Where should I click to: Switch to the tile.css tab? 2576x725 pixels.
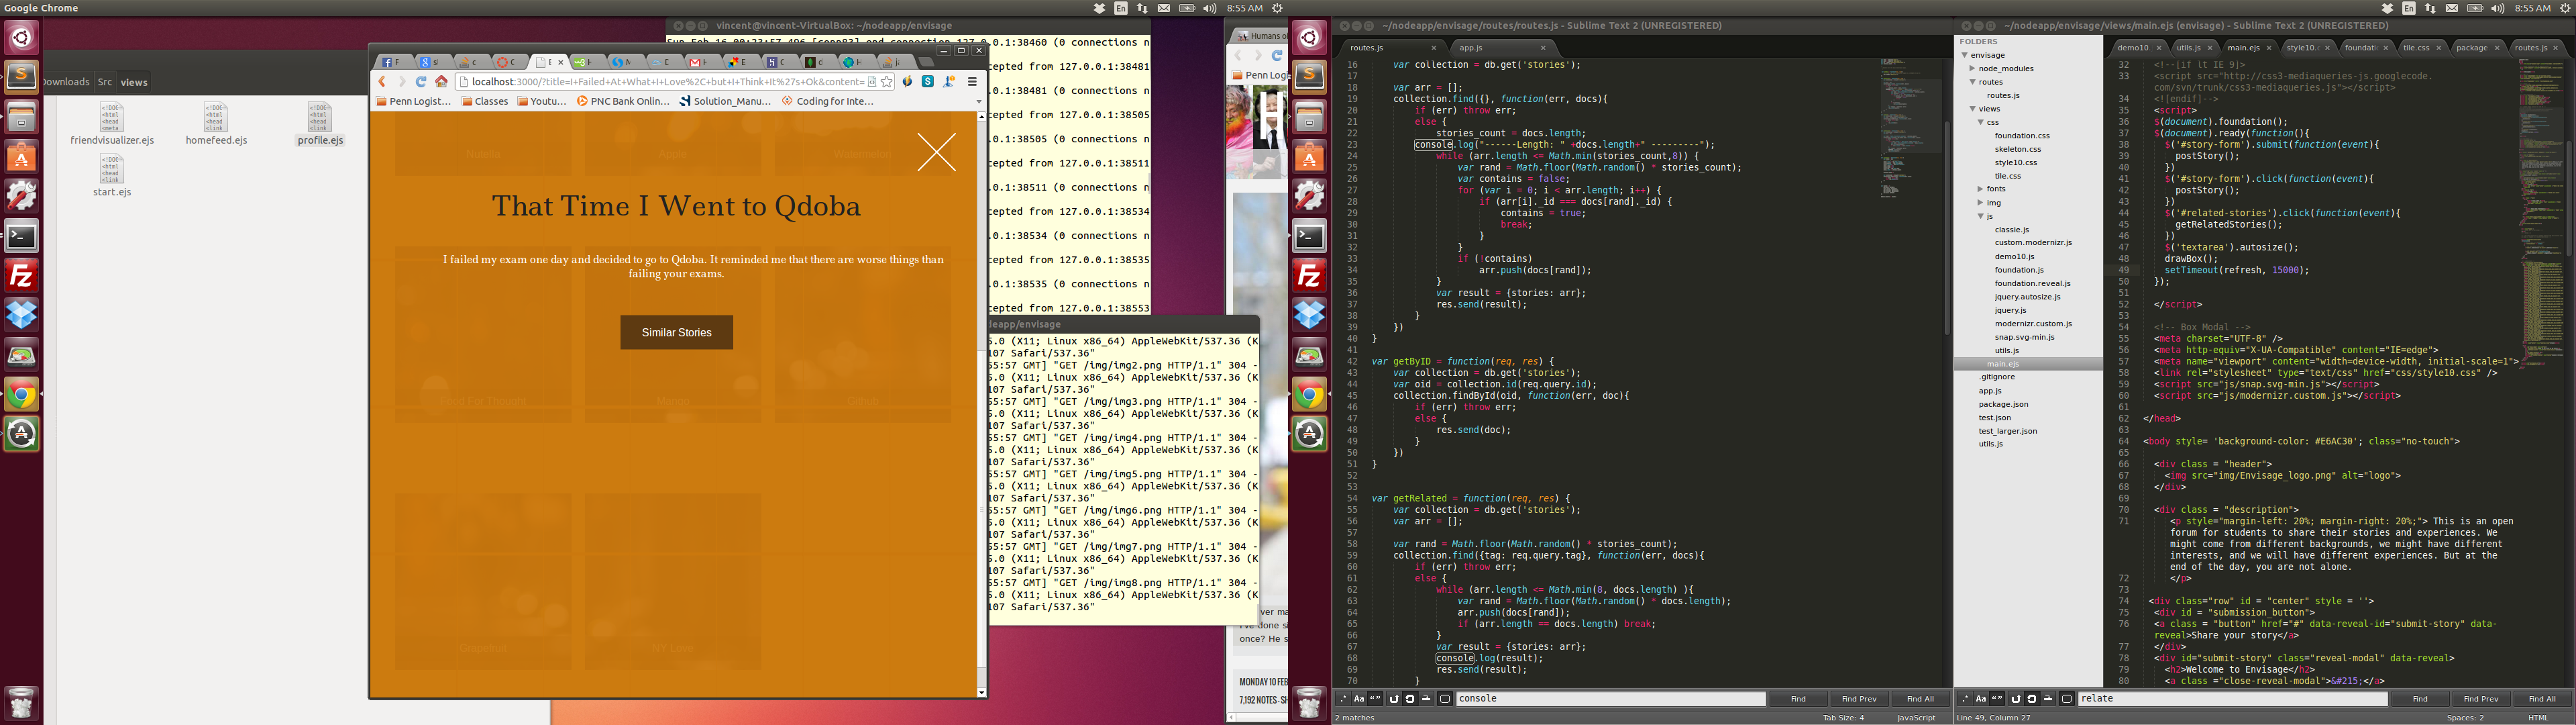click(2416, 48)
